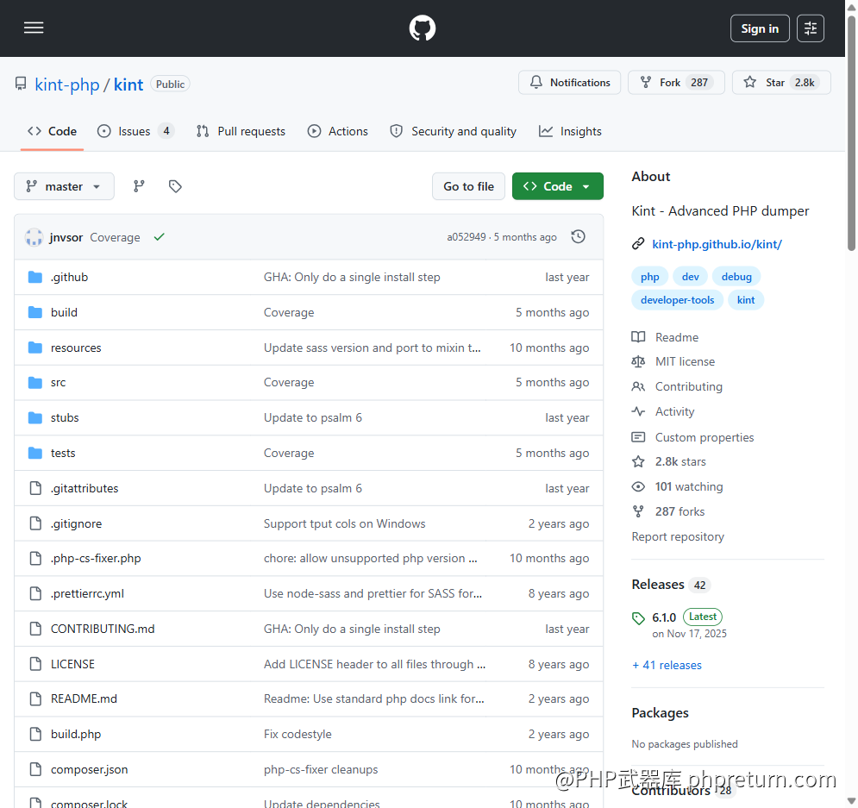Open commit a052949
Image resolution: width=858 pixels, height=808 pixels.
click(467, 237)
